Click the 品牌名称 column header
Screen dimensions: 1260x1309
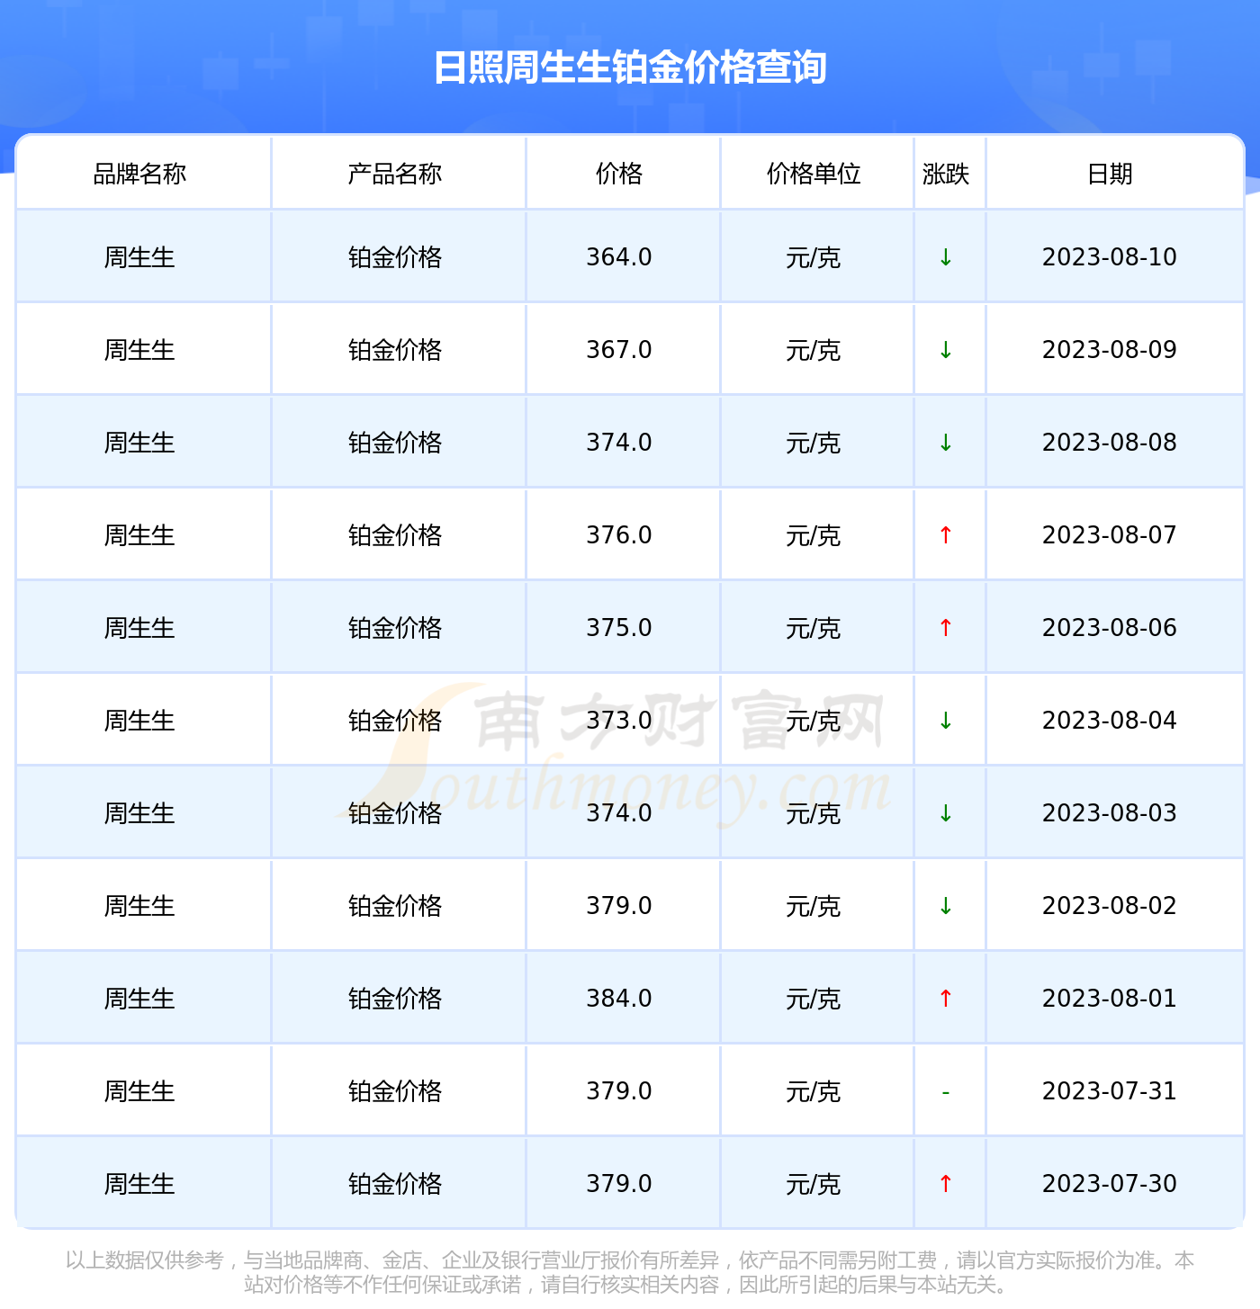click(x=139, y=174)
